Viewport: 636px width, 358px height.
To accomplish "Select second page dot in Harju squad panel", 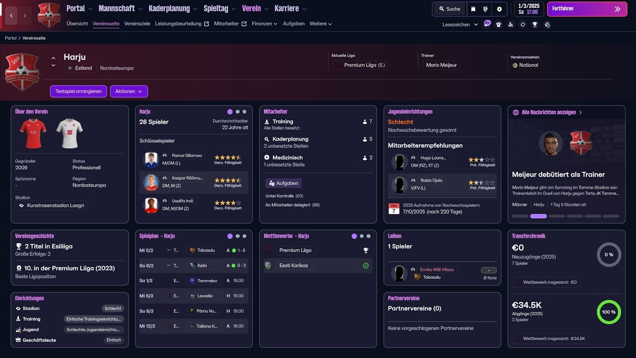I will pyautogui.click(x=238, y=112).
